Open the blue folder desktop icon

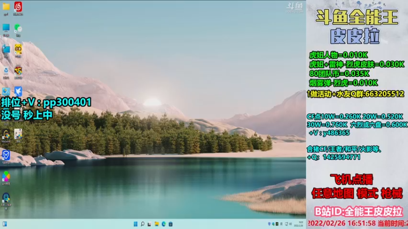coord(6,49)
